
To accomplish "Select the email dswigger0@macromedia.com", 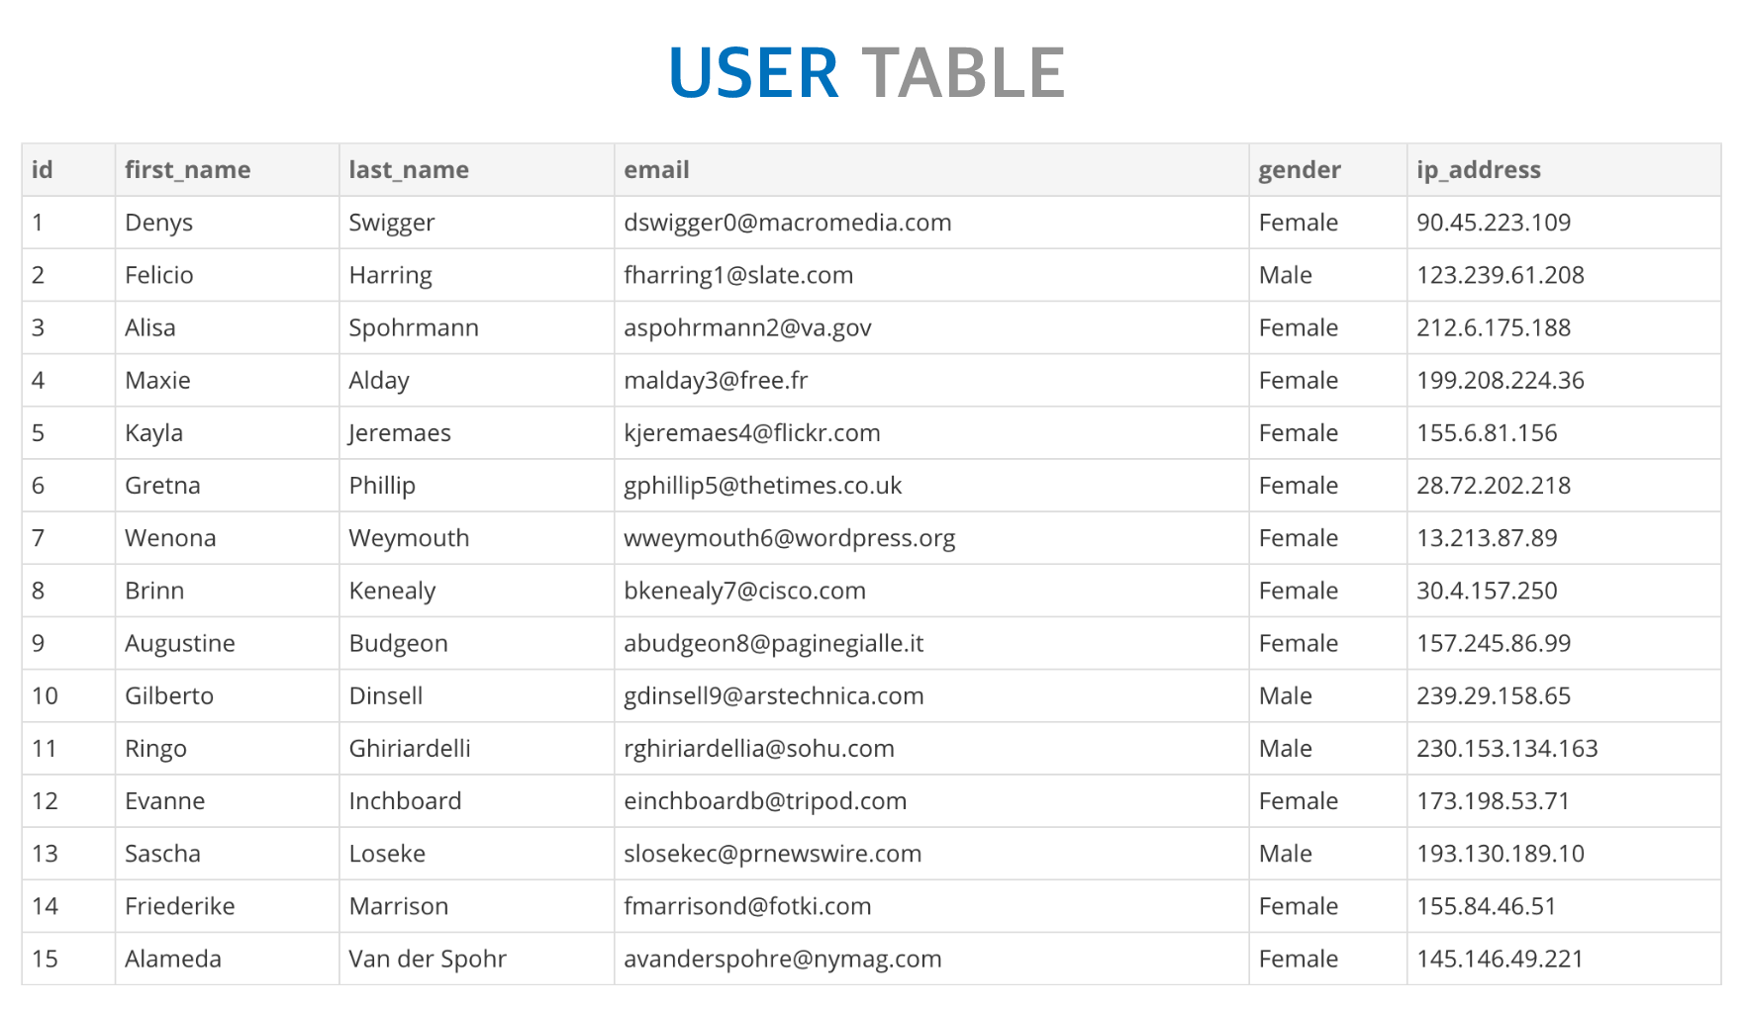I will click(788, 223).
